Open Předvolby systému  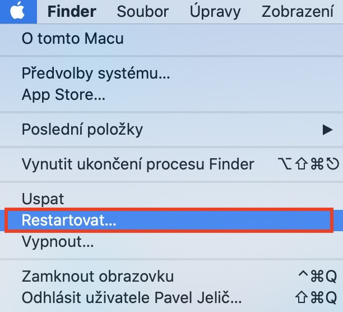point(96,73)
